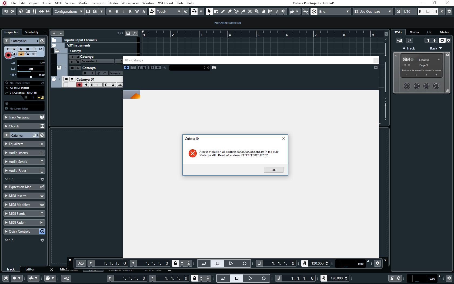Expand the Equalizers section
This screenshot has width=454, height=284.
click(21, 144)
